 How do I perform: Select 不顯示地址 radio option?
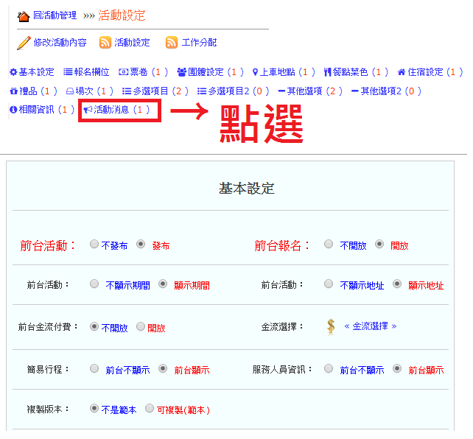pos(329,284)
